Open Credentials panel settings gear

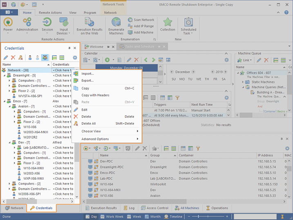click(x=75, y=58)
